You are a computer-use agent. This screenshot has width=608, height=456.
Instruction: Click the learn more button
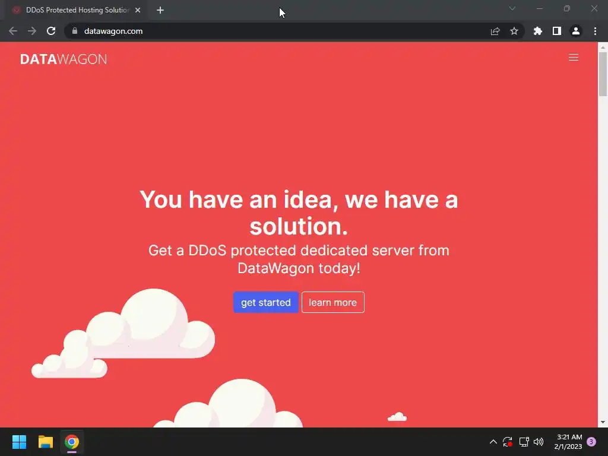332,302
